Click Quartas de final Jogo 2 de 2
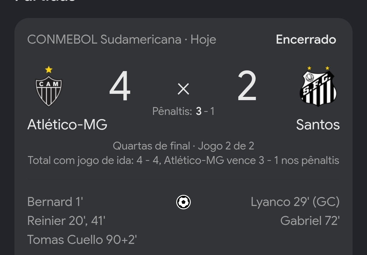Viewport: 367px width, 255px height. (183, 146)
